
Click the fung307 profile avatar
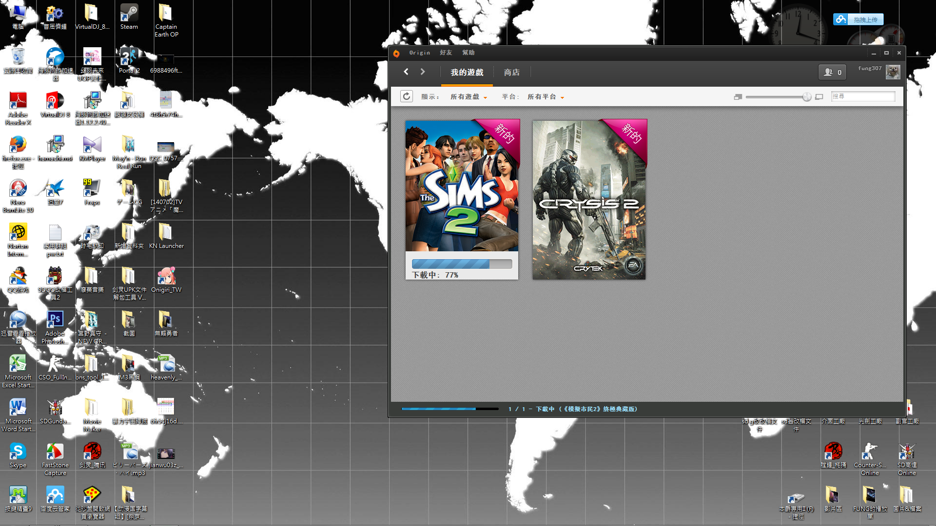click(893, 72)
